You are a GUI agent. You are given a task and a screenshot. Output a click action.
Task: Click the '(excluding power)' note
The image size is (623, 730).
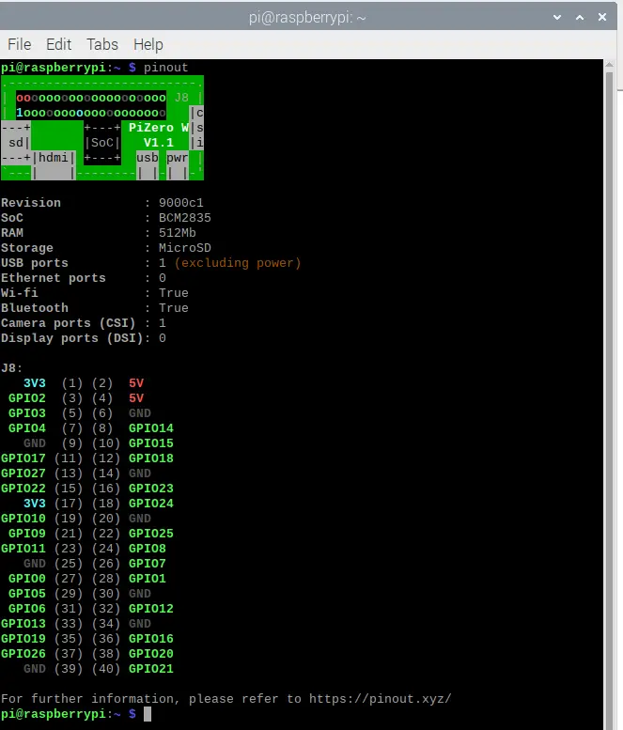(238, 263)
